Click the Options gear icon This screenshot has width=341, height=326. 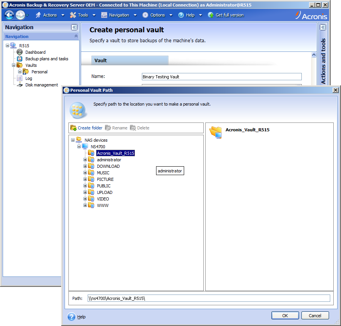tap(145, 15)
